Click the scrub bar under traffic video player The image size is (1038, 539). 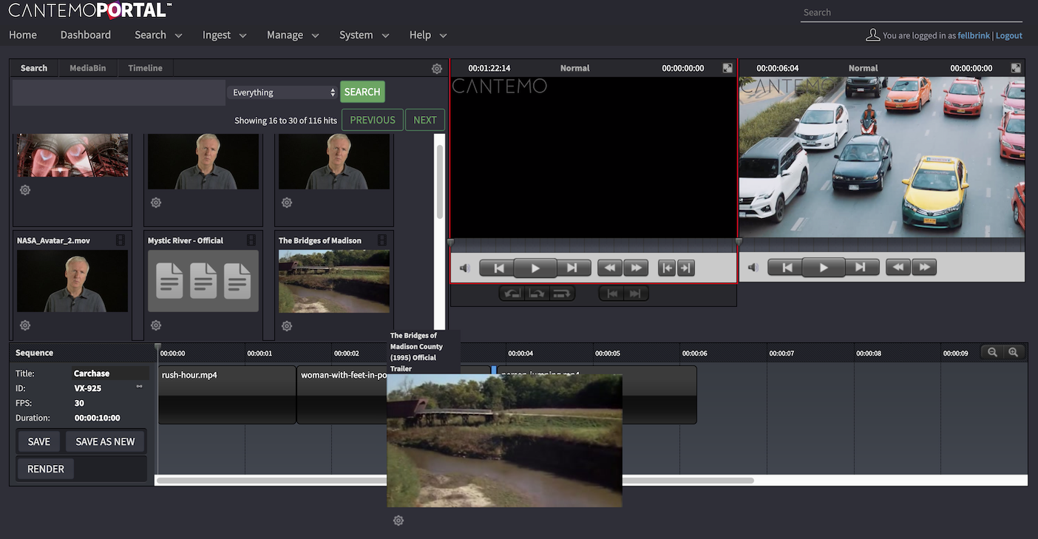point(882,244)
